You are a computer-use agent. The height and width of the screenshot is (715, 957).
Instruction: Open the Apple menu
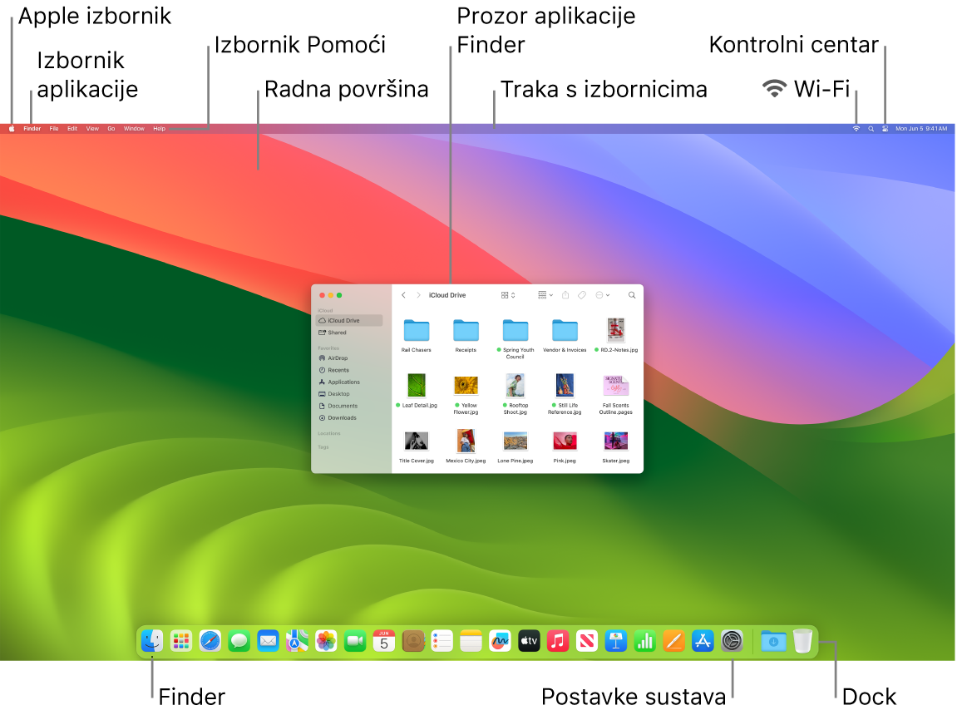tap(11, 128)
